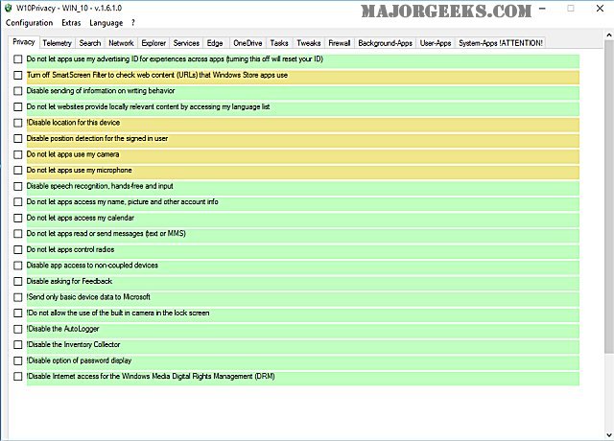Open the Configuration menu
The height and width of the screenshot is (441, 614).
pos(29,22)
